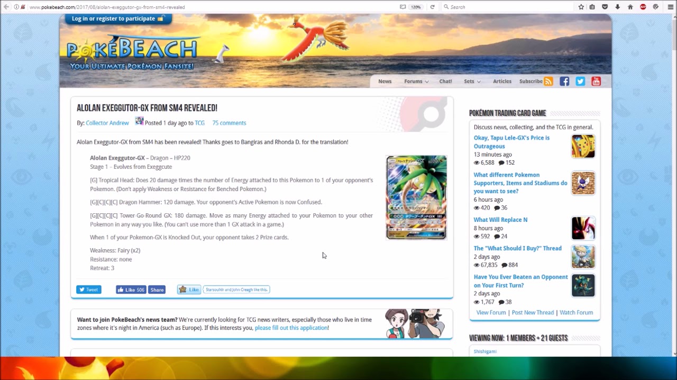The width and height of the screenshot is (677, 380).
Task: Click the PokeBeach site logo
Action: click(132, 53)
